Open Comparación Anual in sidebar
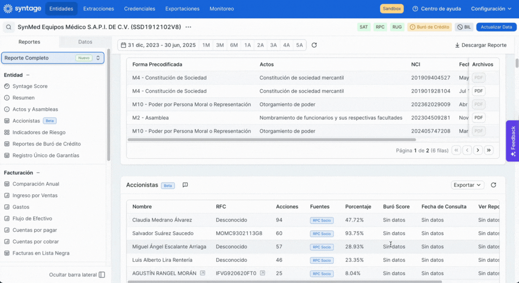Screen dimensions: 519x283 32,184
